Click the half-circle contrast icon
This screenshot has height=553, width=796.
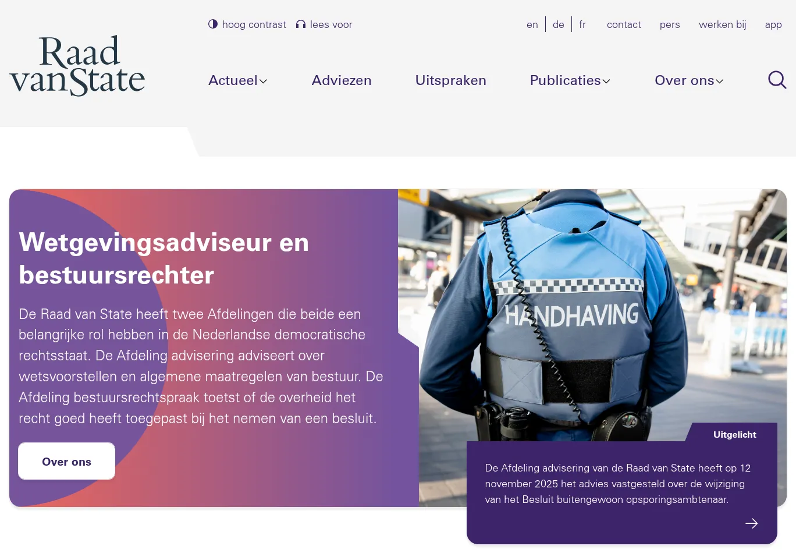pyautogui.click(x=213, y=24)
